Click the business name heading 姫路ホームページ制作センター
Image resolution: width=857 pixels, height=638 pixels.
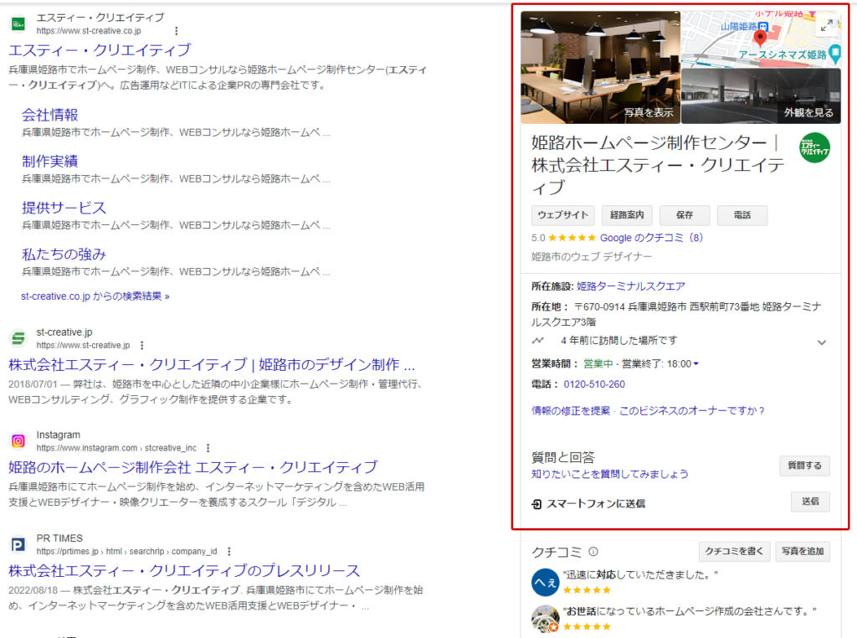coord(658,165)
